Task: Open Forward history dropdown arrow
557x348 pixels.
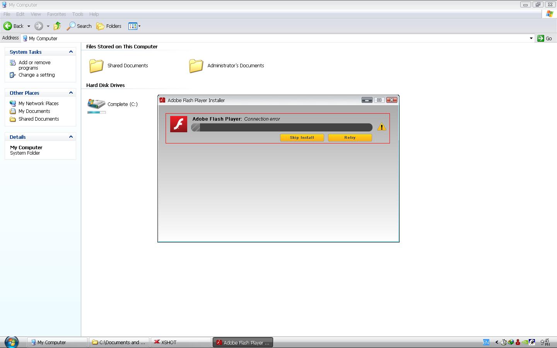Action: coord(48,26)
